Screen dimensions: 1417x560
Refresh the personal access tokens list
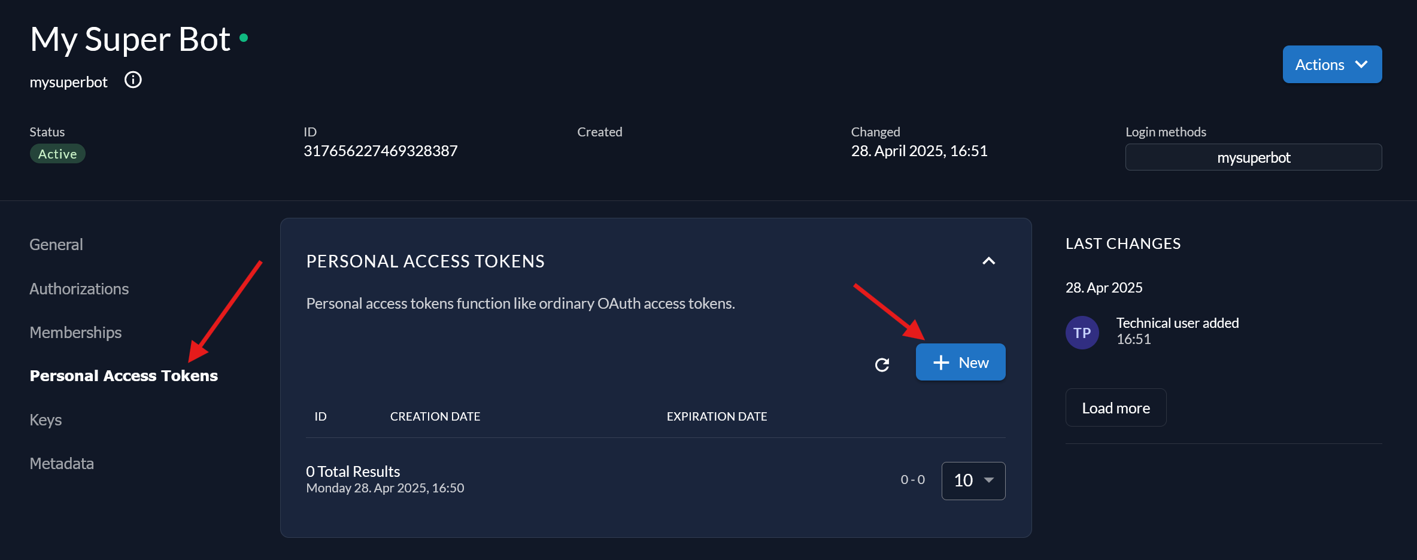tap(882, 364)
